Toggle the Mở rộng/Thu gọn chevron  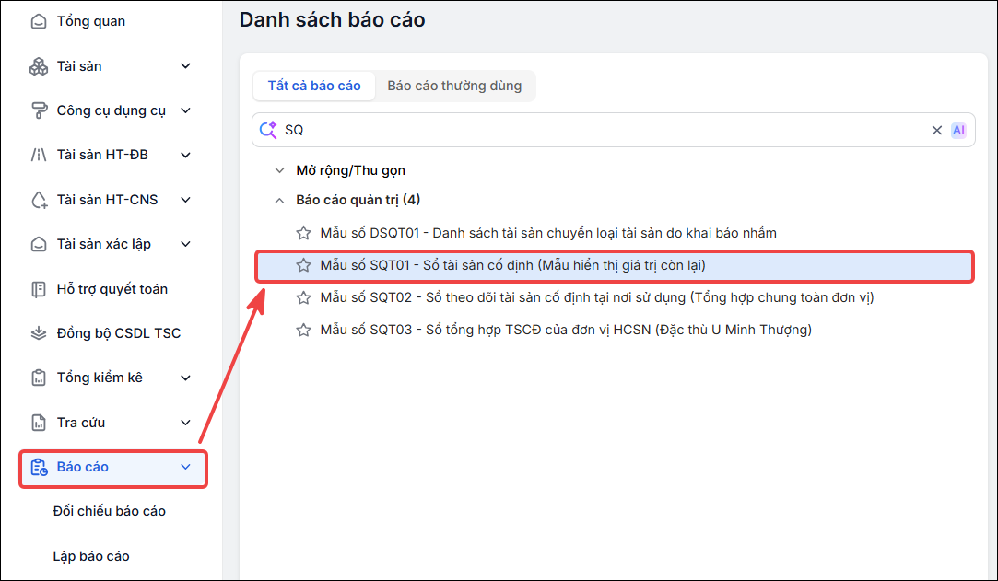[279, 170]
